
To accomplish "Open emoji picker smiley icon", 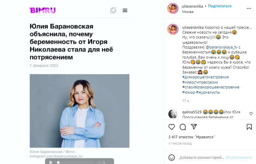I will [x=171, y=158].
